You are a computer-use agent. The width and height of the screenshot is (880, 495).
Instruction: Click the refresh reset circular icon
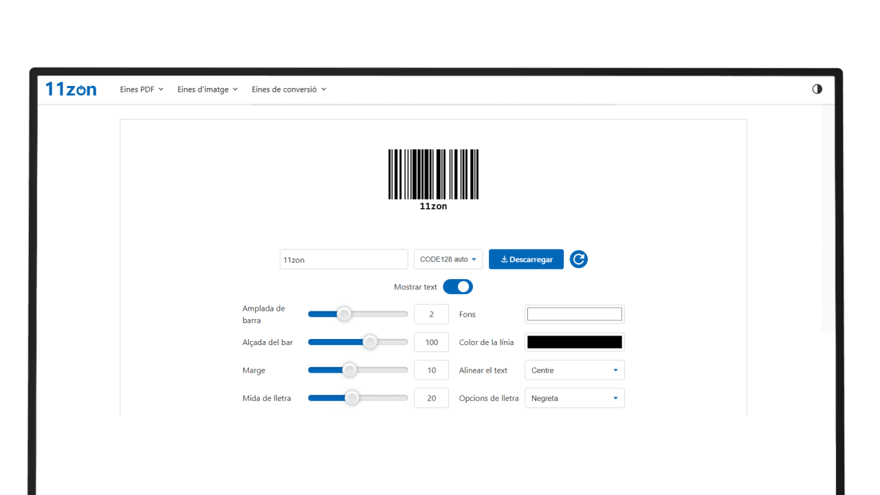579,259
